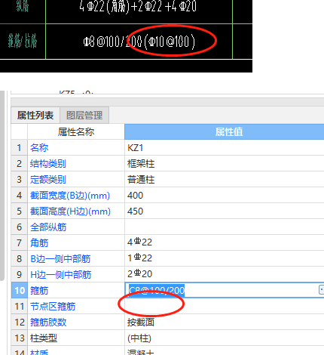Select the 名称 property row label
The height and width of the screenshot is (355, 324).
click(x=39, y=148)
